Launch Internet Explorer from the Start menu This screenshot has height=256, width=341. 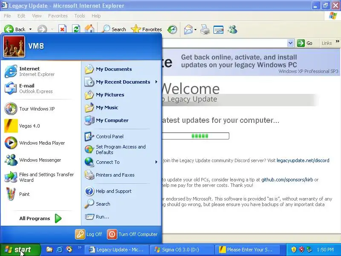(x=40, y=71)
